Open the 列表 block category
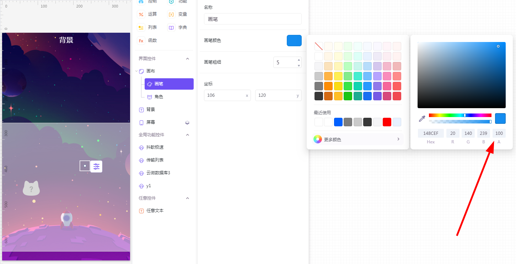This screenshot has width=516, height=264. pyautogui.click(x=148, y=27)
